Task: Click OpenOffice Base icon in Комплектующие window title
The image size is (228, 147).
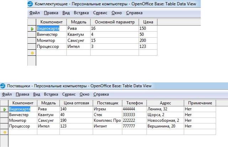Action: pyautogui.click(x=30, y=4)
